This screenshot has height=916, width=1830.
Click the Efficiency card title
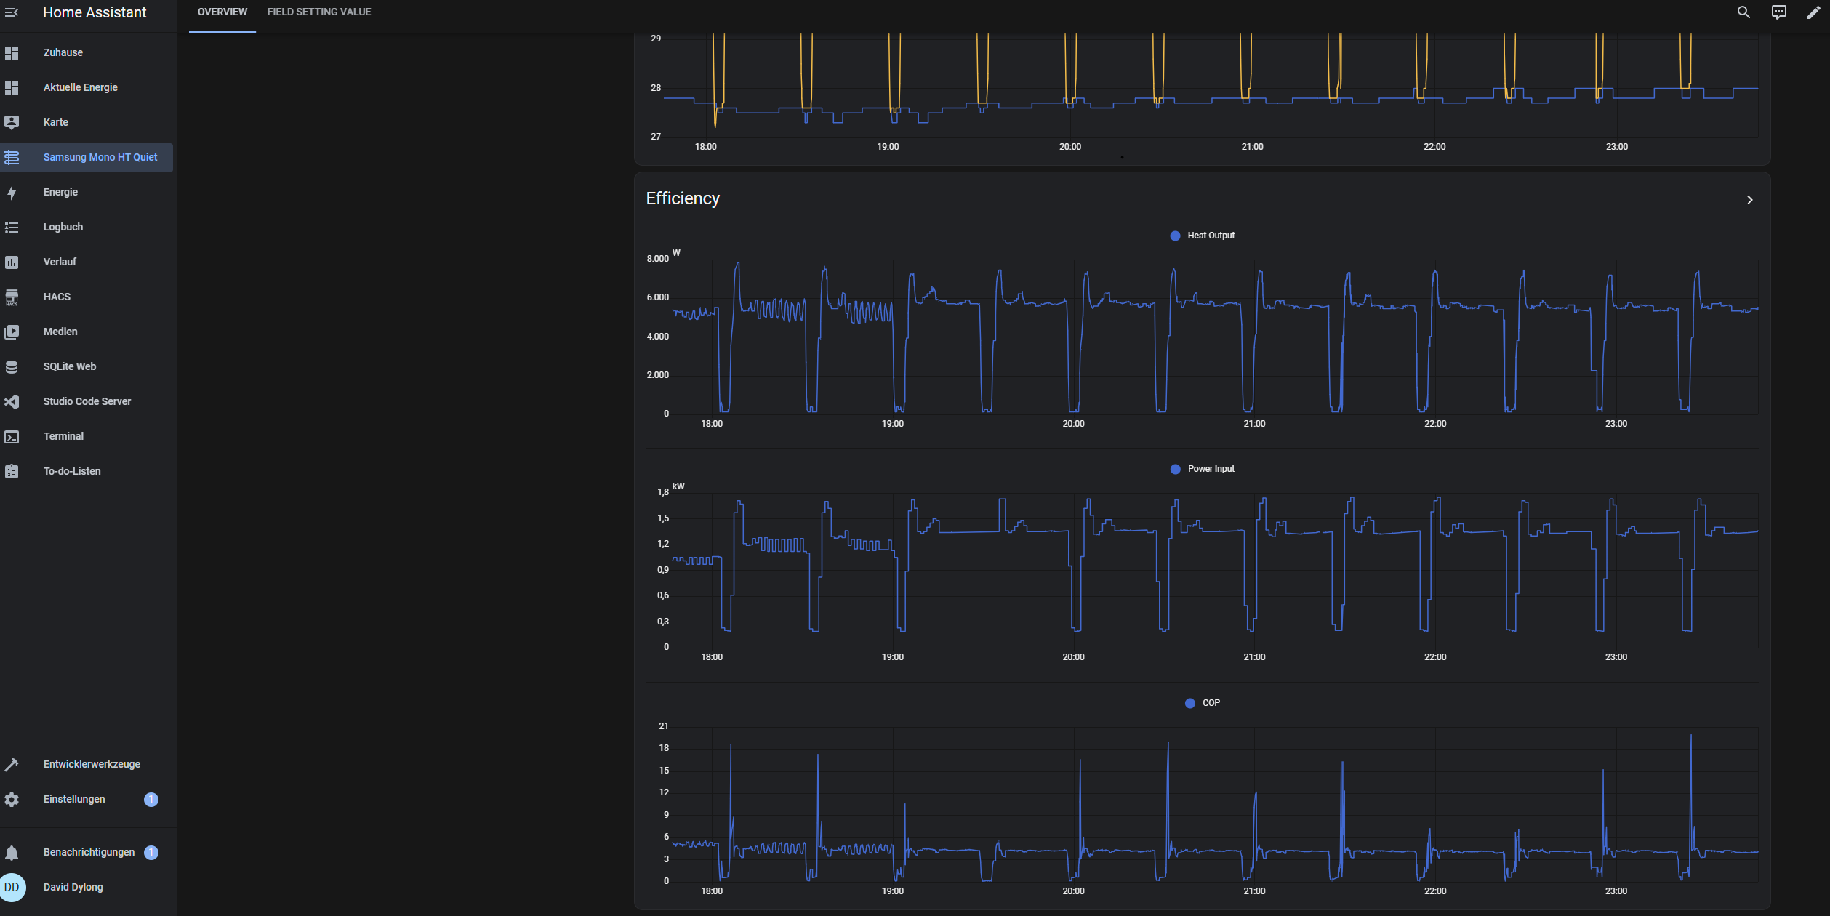pyautogui.click(x=682, y=198)
